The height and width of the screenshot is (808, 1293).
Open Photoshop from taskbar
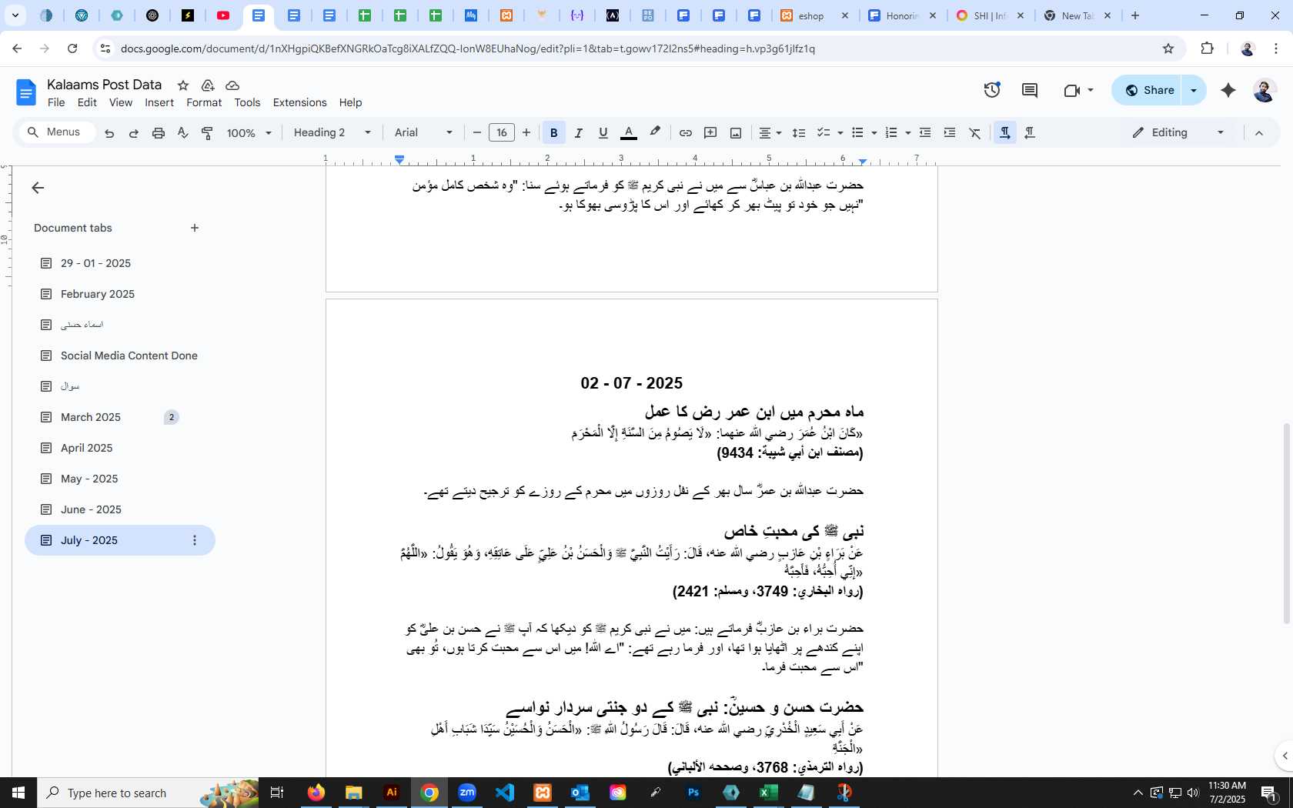(693, 793)
